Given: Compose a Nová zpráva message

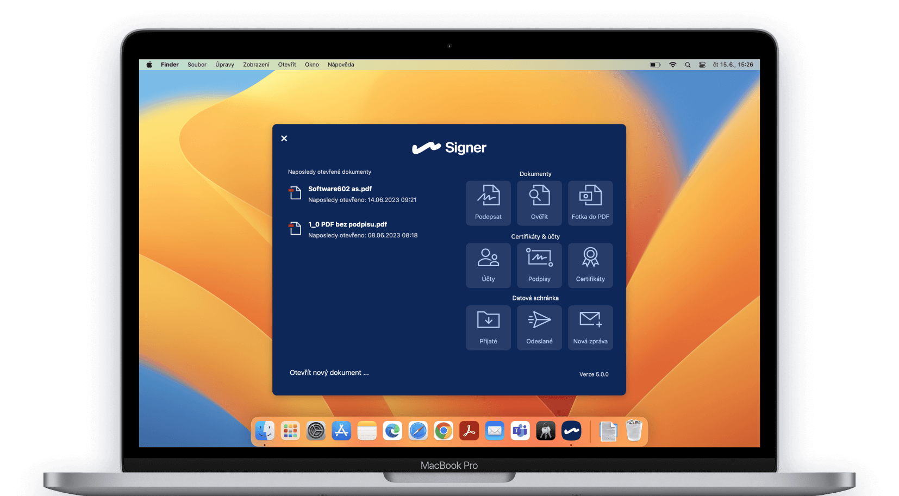Looking at the screenshot, I should 590,328.
